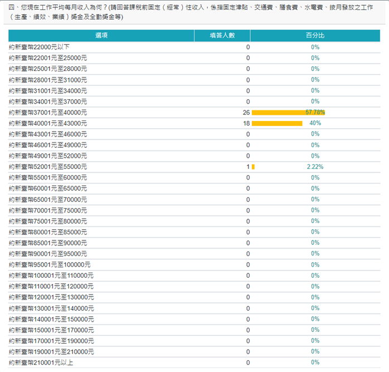
Task: Click the 百分比 column header
Action: coord(315,35)
